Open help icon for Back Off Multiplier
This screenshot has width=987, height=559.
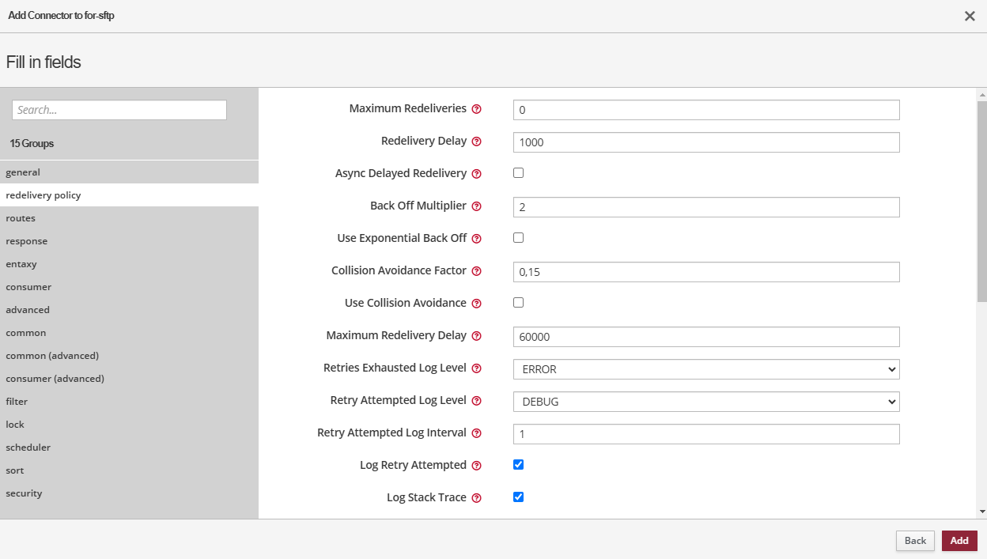tap(476, 206)
